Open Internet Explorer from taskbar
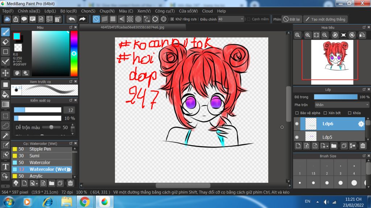This screenshot has height=208, width=371. [x=47, y=202]
